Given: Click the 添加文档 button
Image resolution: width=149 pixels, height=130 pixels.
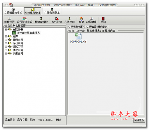Looking at the screenshot, I should [x=22, y=120].
